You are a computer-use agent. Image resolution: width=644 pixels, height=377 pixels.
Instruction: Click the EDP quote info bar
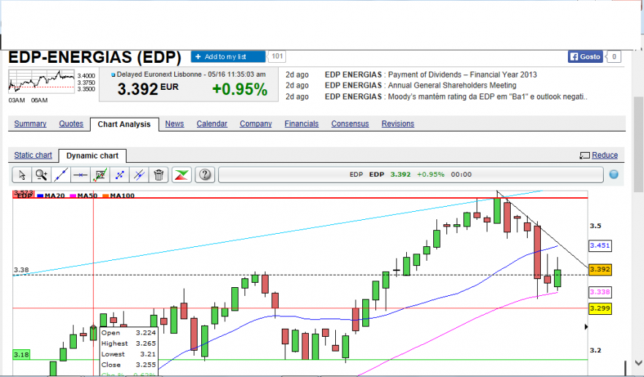411,175
